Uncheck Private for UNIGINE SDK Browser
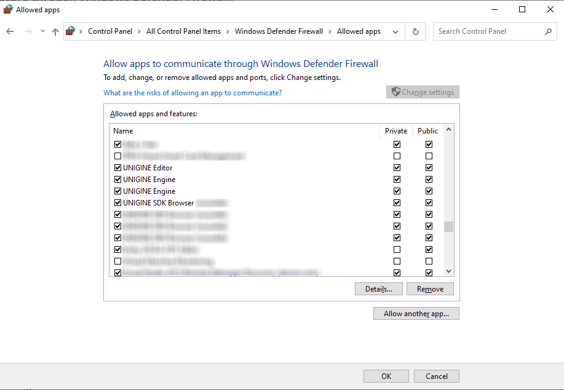Image resolution: width=564 pixels, height=390 pixels. pos(397,203)
